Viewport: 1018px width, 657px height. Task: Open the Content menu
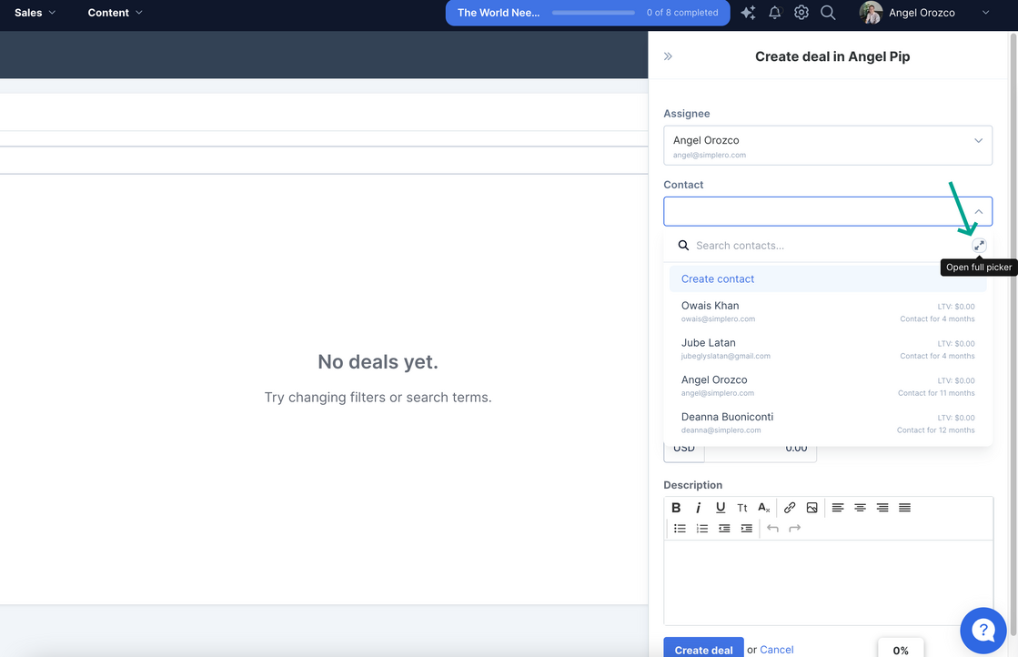tap(115, 13)
